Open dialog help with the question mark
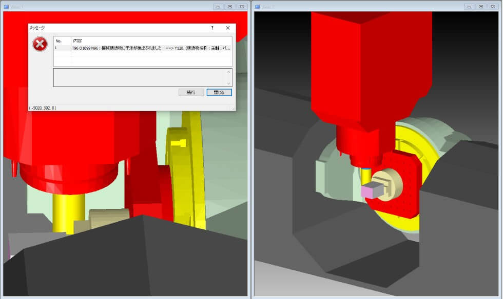Image resolution: width=503 pixels, height=299 pixels. [212, 28]
